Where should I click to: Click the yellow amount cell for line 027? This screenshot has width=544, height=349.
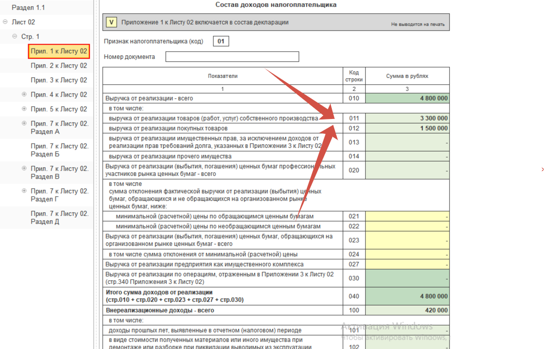pos(407,264)
